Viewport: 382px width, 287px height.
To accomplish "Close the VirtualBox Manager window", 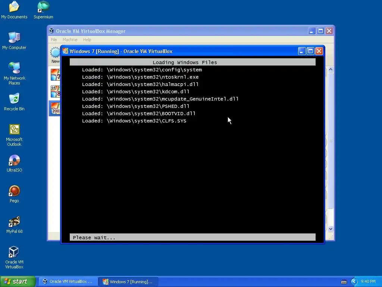I will pos(329,31).
